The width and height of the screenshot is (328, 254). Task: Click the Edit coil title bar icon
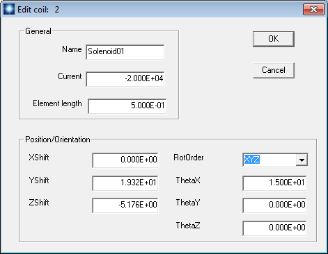tap(9, 9)
